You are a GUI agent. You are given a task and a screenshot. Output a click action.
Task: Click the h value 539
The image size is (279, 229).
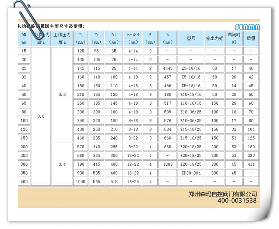[168, 112]
